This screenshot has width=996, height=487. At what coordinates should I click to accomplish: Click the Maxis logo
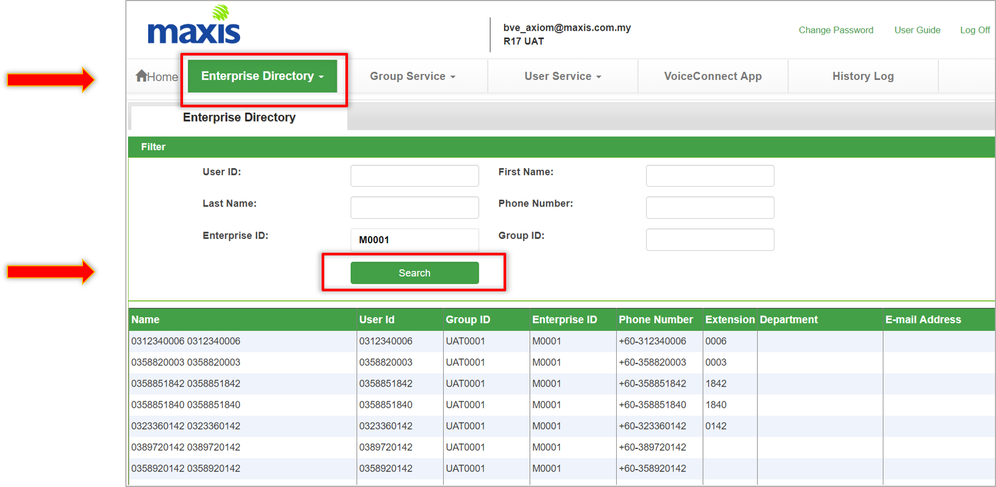[x=194, y=26]
